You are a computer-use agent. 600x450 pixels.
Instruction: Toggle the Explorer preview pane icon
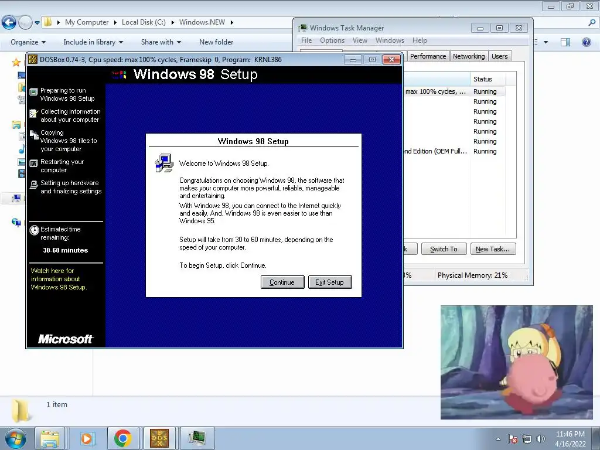(x=565, y=42)
